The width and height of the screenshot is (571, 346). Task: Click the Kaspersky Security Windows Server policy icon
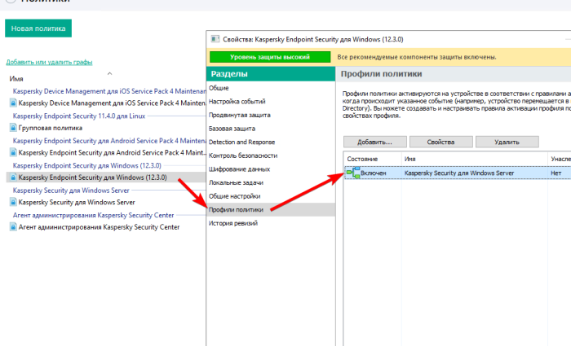(x=13, y=202)
